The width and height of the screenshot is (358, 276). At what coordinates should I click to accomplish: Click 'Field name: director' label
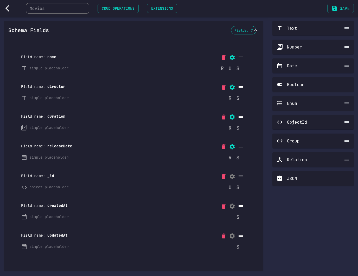[43, 87]
